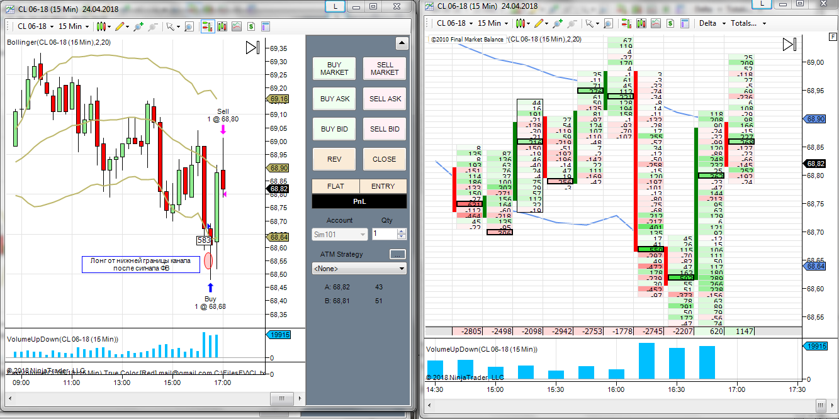Open the Properties icon in right chart toolbar
The image size is (839, 419).
pos(685,23)
